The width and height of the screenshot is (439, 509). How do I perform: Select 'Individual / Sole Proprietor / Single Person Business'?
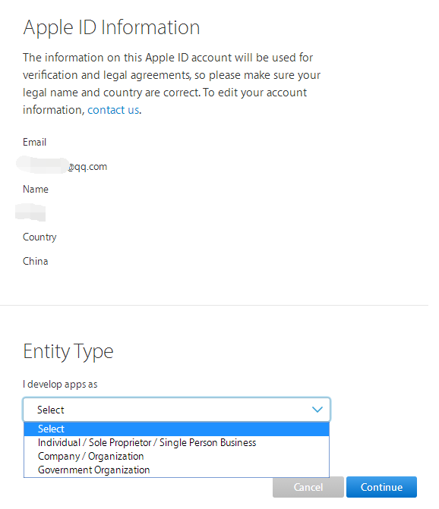[x=176, y=442]
